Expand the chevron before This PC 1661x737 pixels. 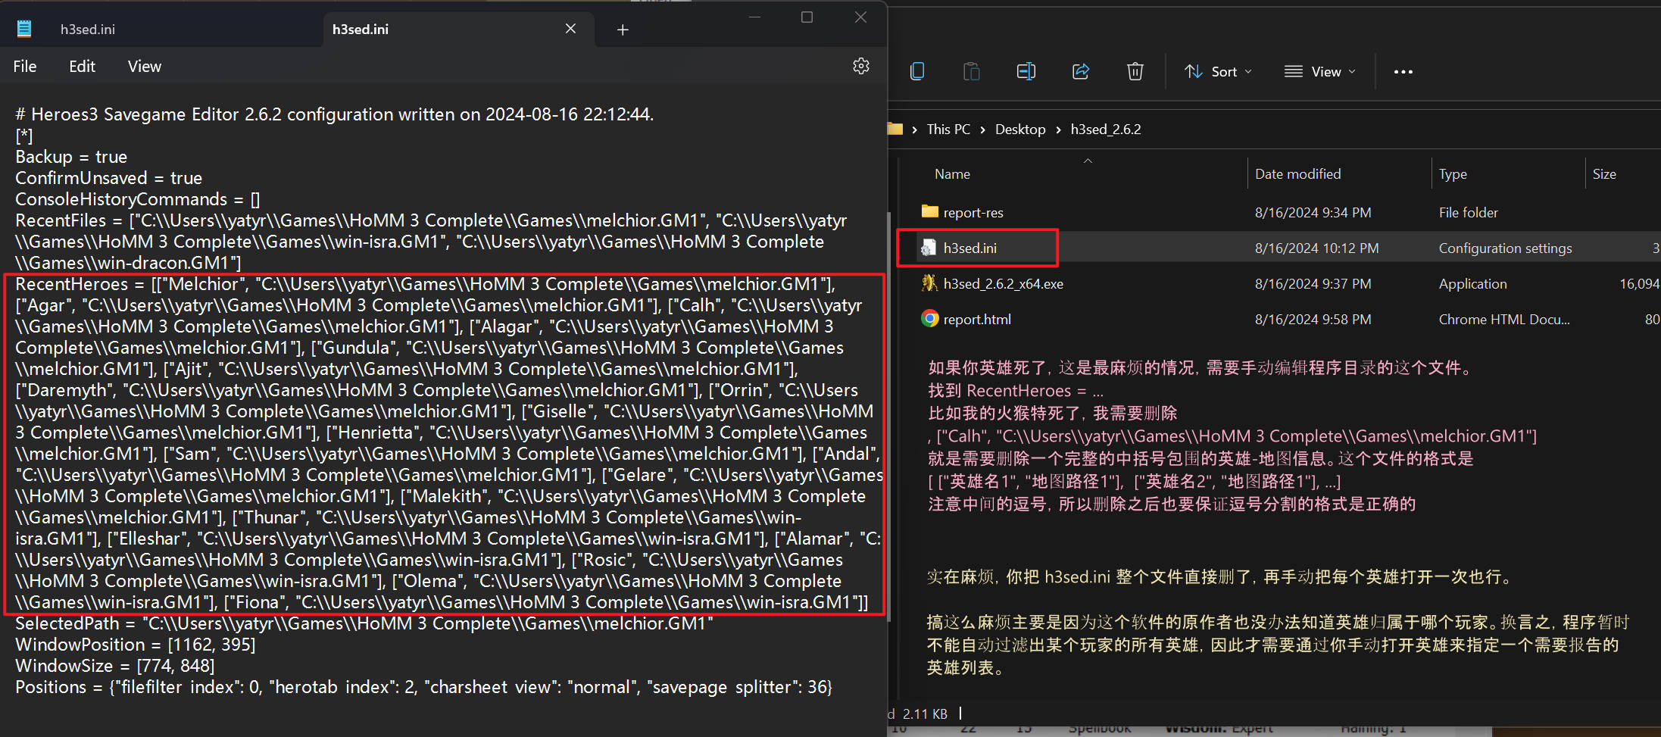pos(915,130)
